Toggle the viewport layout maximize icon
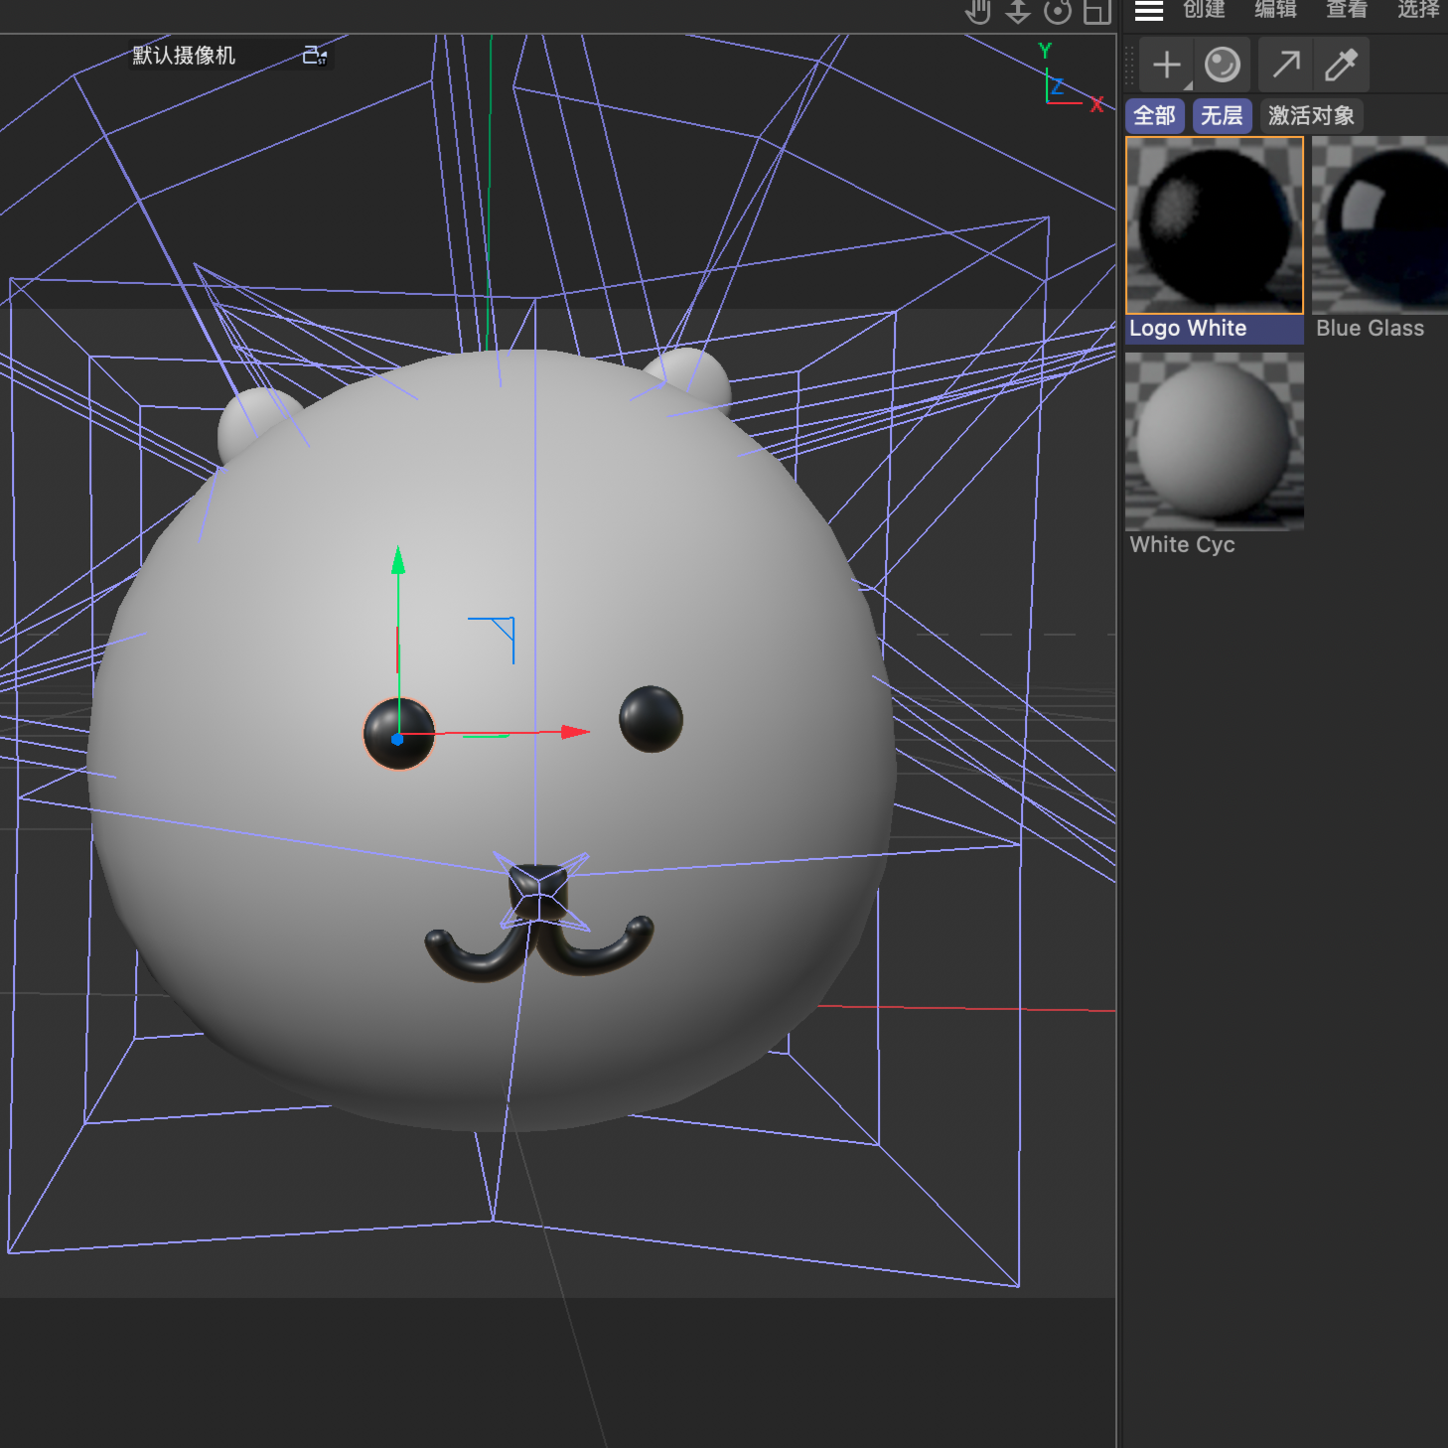 pos(1096,11)
